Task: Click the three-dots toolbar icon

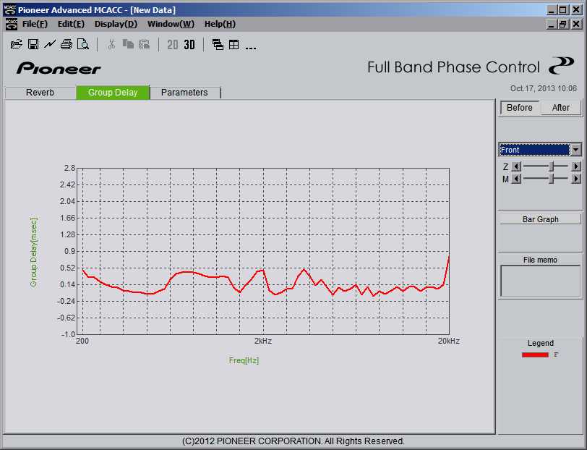Action: (250, 48)
